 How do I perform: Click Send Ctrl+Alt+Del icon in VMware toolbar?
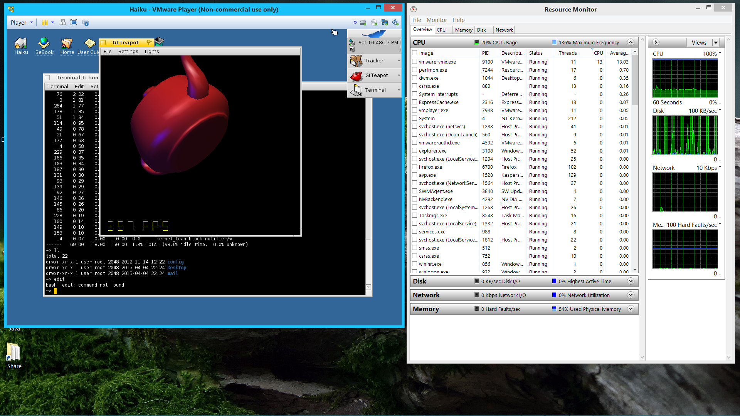click(62, 22)
